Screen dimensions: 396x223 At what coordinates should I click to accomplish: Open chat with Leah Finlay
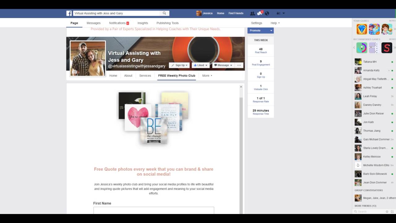tap(374, 96)
